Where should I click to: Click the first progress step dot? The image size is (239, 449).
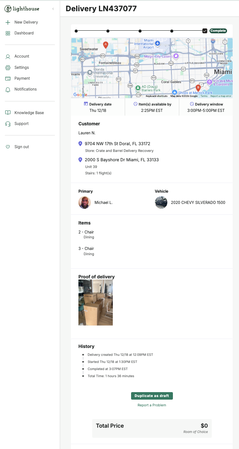[x=76, y=31]
